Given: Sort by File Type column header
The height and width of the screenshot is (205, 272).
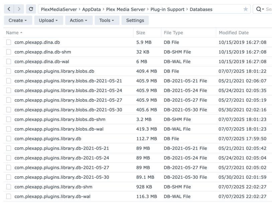Looking at the screenshot, I should tap(188, 33).
